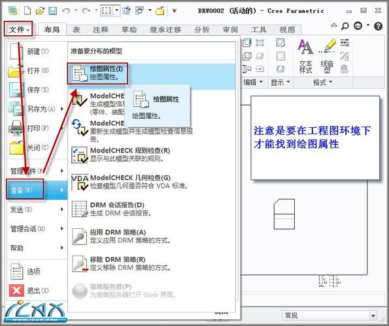The image size is (389, 326).
Task: Expand the 另存为(A) submenu
Action: point(37,109)
